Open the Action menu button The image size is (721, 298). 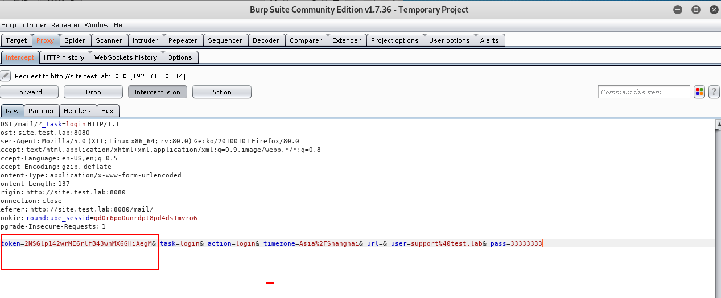pos(222,92)
